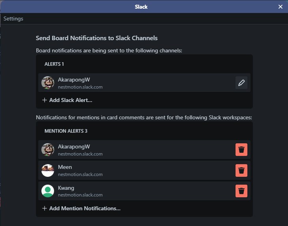The width and height of the screenshot is (288, 226).
Task: Delete Kwang mention alert
Action: point(241,191)
